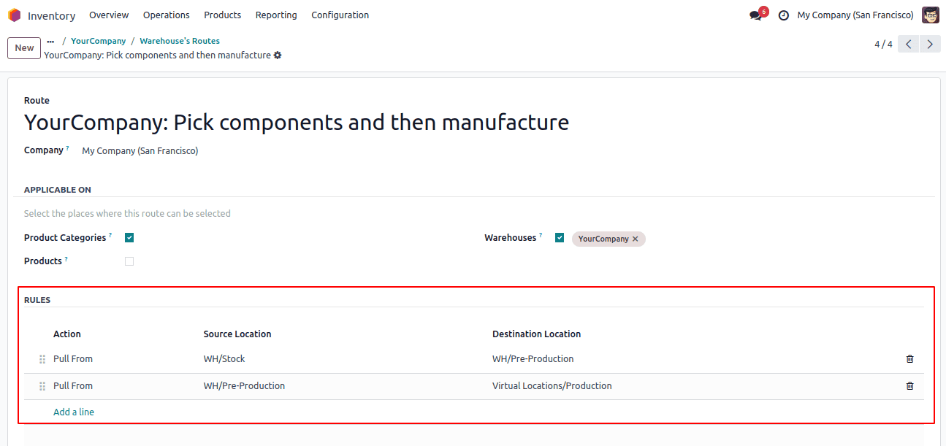This screenshot has height=446, width=946.
Task: Toggle the Warehouses checkbox
Action: click(560, 238)
